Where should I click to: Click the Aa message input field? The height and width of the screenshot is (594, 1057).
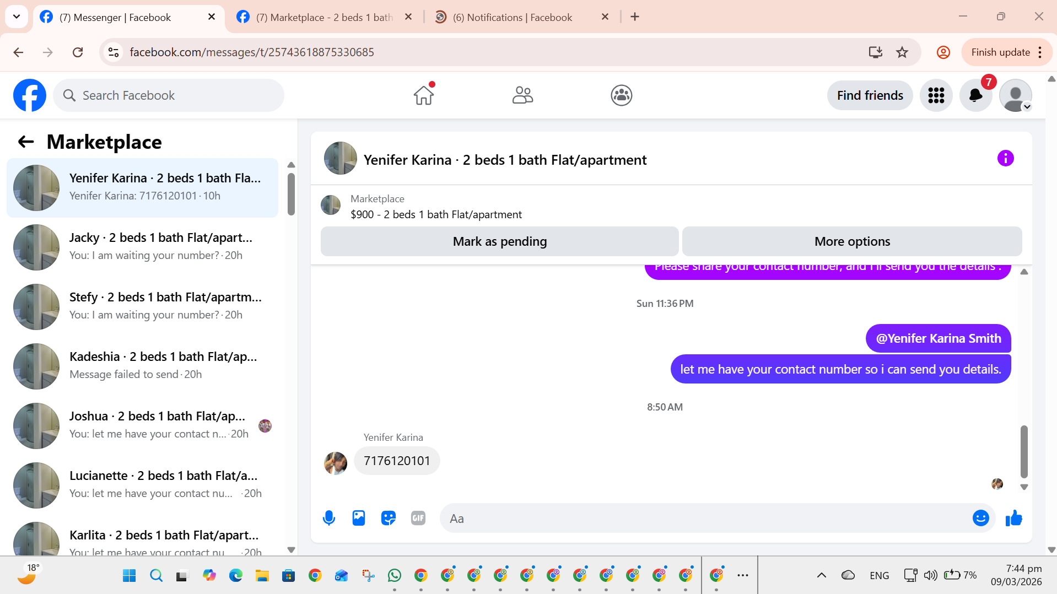point(705,518)
